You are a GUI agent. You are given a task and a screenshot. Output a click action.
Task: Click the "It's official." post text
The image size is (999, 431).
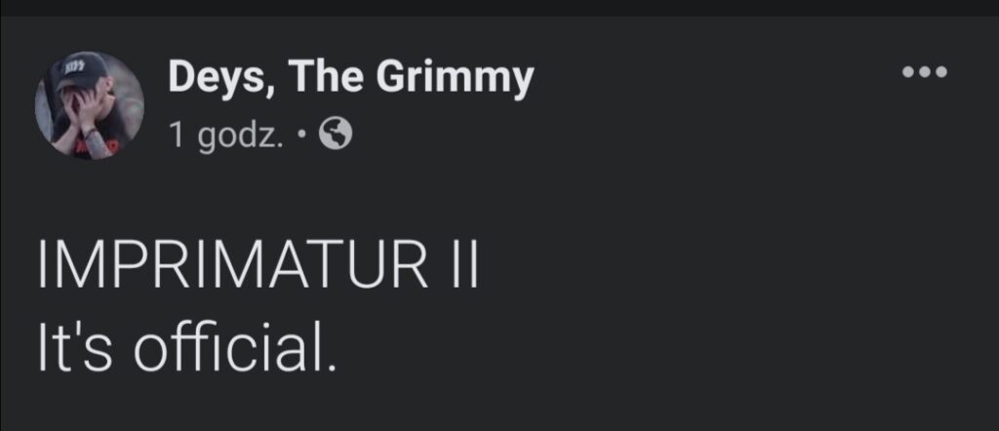coord(186,348)
